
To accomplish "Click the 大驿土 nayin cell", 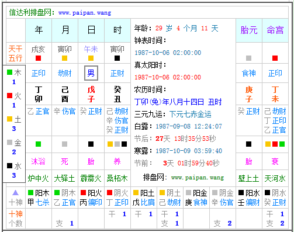I will (x=64, y=178).
